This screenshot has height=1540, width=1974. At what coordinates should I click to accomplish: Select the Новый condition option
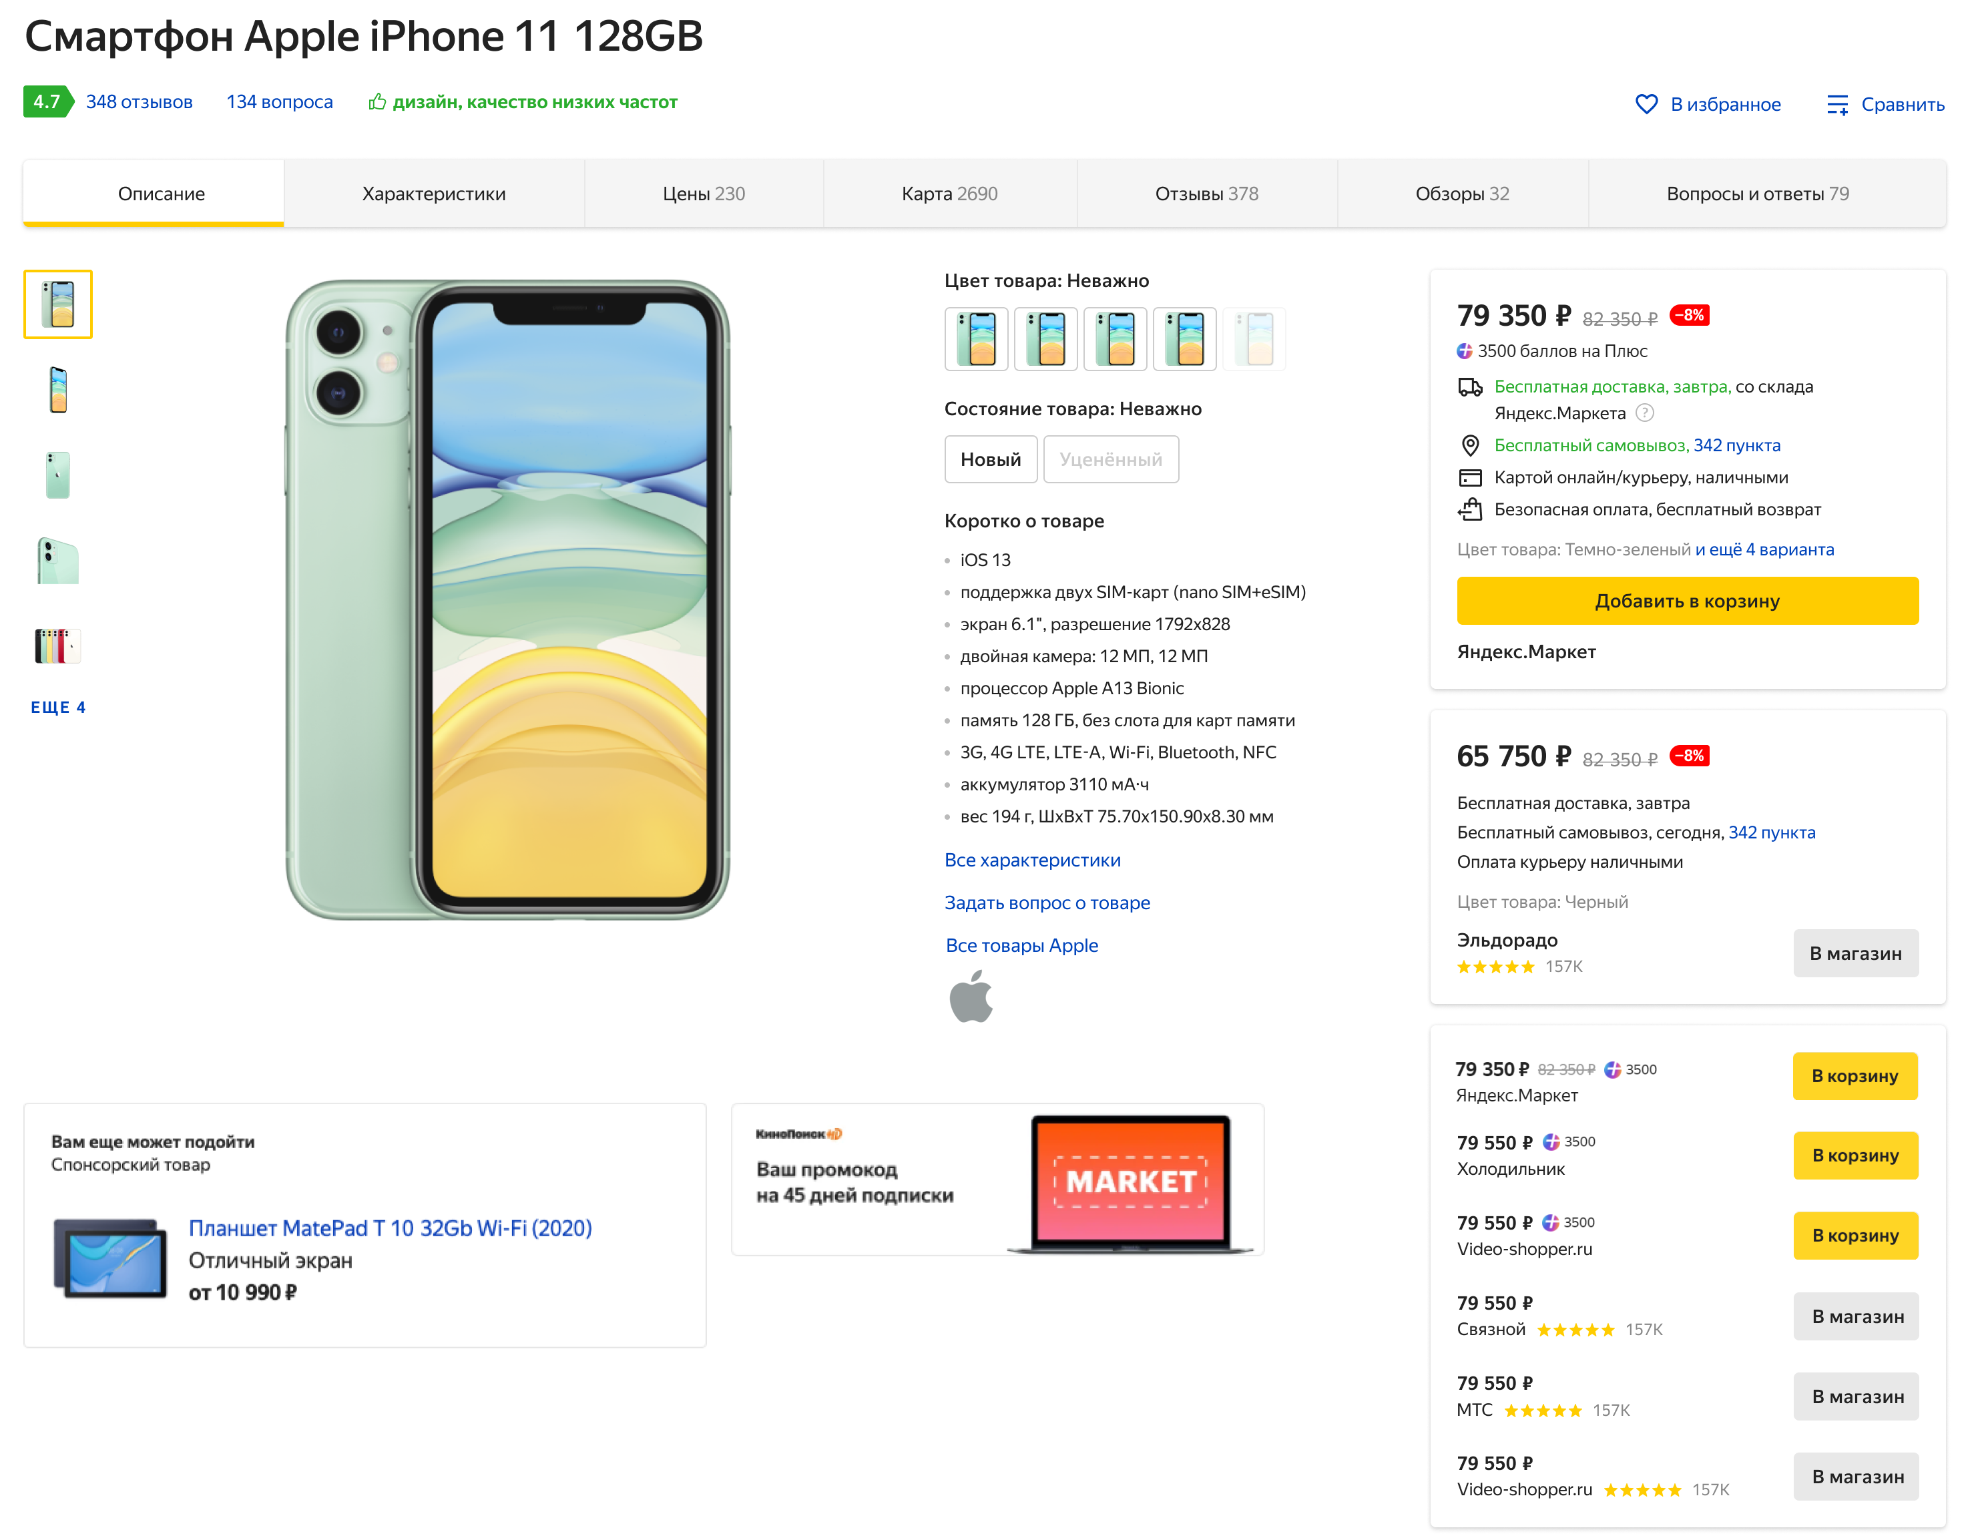click(990, 459)
